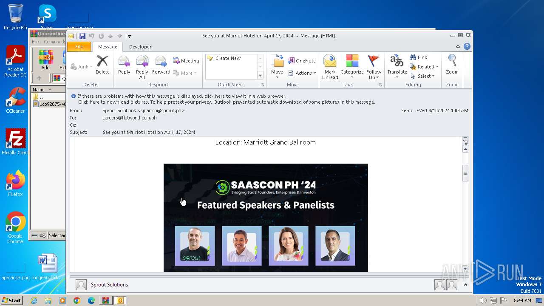Launch Firefox from the desktop
The width and height of the screenshot is (544, 306).
pos(15,184)
